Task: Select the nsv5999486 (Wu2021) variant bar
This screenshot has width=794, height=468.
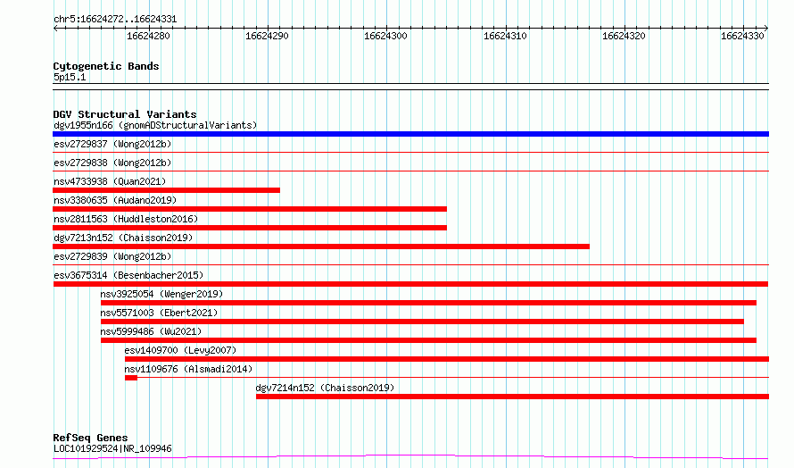Action: pyautogui.click(x=428, y=340)
